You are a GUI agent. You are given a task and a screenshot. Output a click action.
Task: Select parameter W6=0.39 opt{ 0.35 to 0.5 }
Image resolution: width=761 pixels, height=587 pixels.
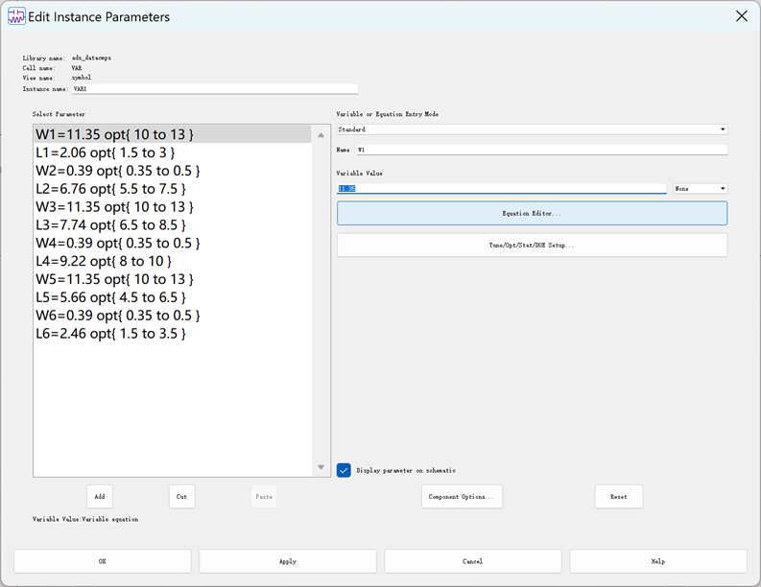click(173, 316)
